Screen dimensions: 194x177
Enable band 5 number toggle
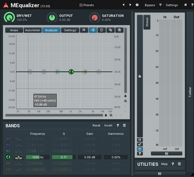(x=8, y=163)
